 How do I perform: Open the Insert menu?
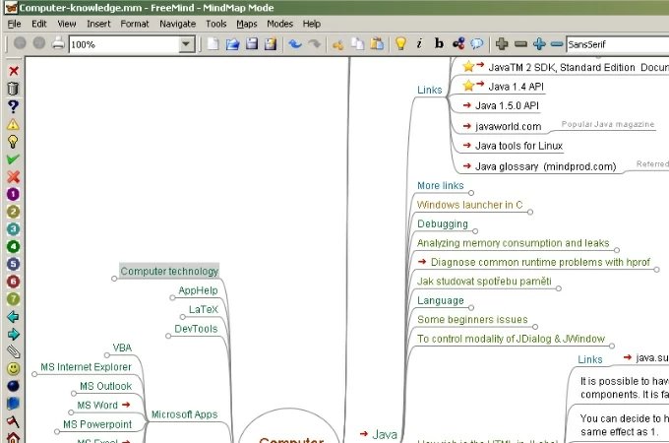[98, 24]
